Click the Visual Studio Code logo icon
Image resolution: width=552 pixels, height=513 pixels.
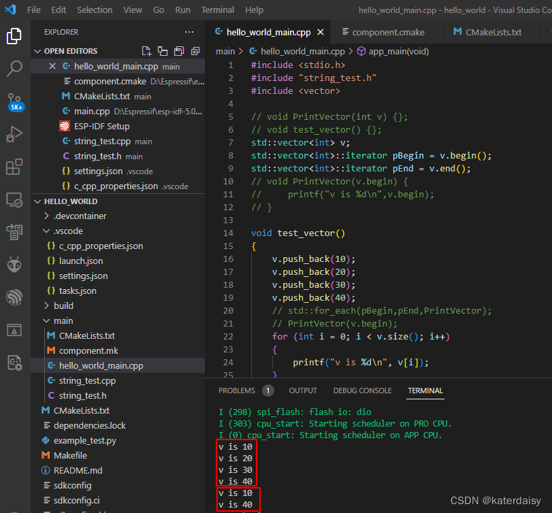(11, 10)
